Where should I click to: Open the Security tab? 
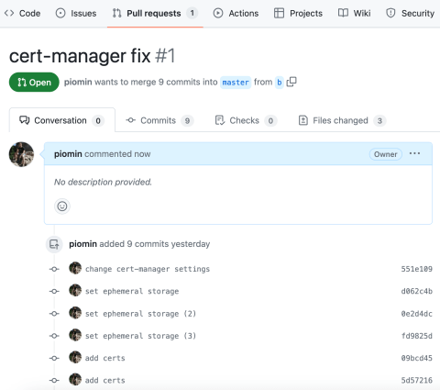coord(410,13)
